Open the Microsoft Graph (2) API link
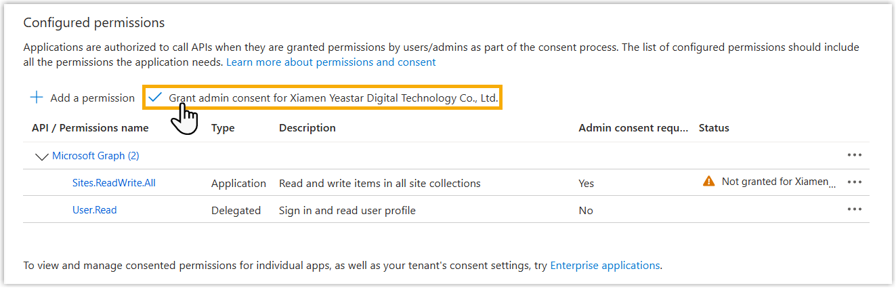 (95, 156)
